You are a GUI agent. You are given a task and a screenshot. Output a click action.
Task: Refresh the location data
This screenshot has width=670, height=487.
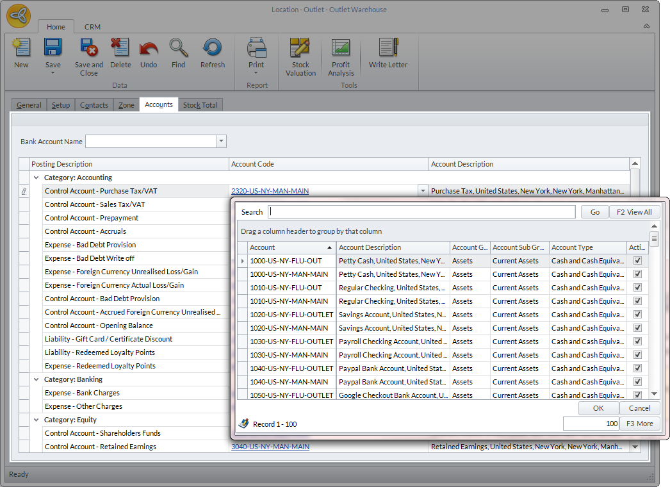[212, 53]
